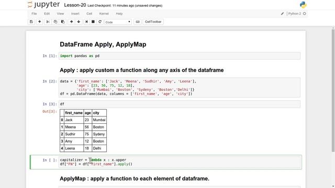Image resolution: width=335 pixels, height=188 pixels.
Task: Click the pencil edit-mode indicator
Action: click(x=282, y=14)
